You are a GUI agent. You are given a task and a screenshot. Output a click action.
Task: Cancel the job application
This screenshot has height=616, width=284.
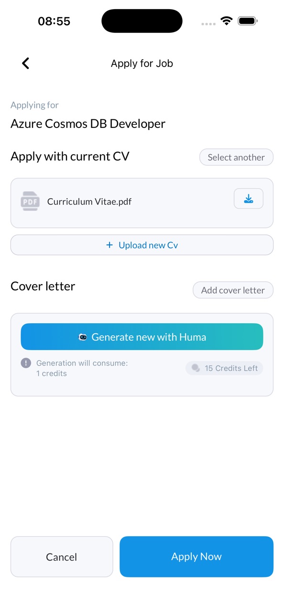click(62, 557)
